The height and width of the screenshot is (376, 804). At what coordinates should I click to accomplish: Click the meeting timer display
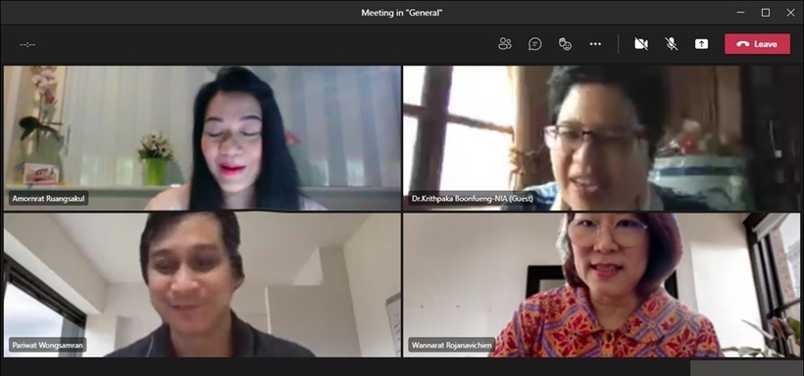[27, 45]
